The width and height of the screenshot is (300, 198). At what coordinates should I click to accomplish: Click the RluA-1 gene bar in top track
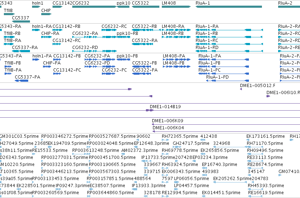(229, 7)
